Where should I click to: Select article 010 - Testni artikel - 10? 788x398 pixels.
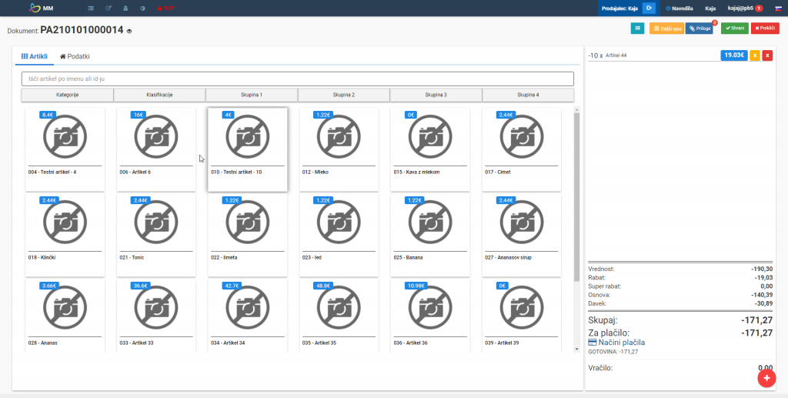pyautogui.click(x=248, y=149)
